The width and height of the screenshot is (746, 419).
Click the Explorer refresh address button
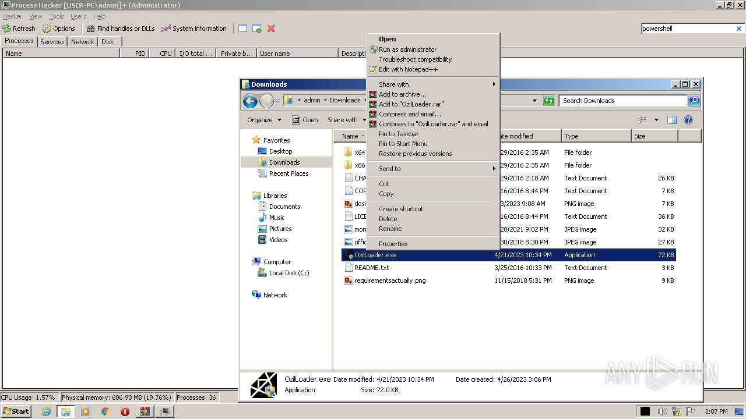(549, 101)
